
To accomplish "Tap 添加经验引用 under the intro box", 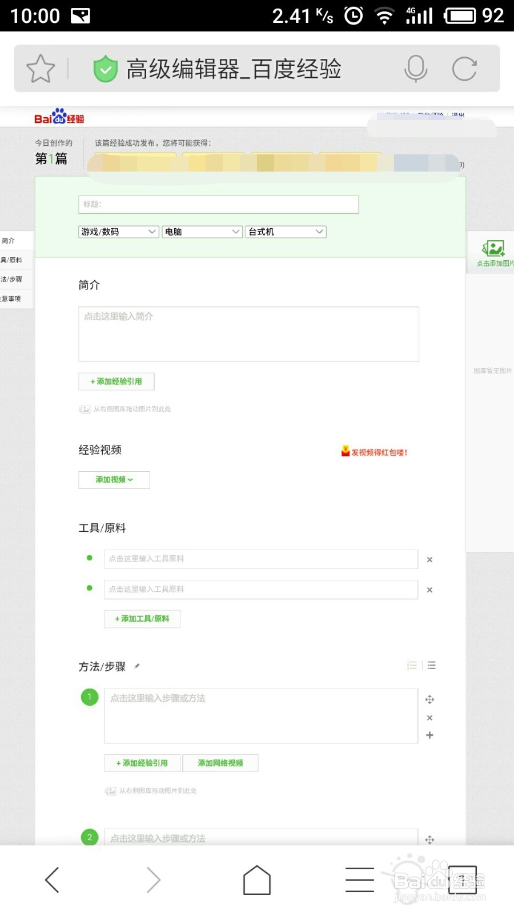I will (117, 381).
